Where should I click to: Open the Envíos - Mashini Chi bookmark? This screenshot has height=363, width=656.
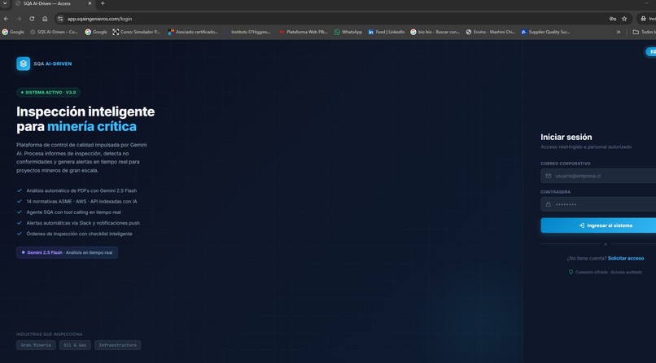click(x=490, y=32)
